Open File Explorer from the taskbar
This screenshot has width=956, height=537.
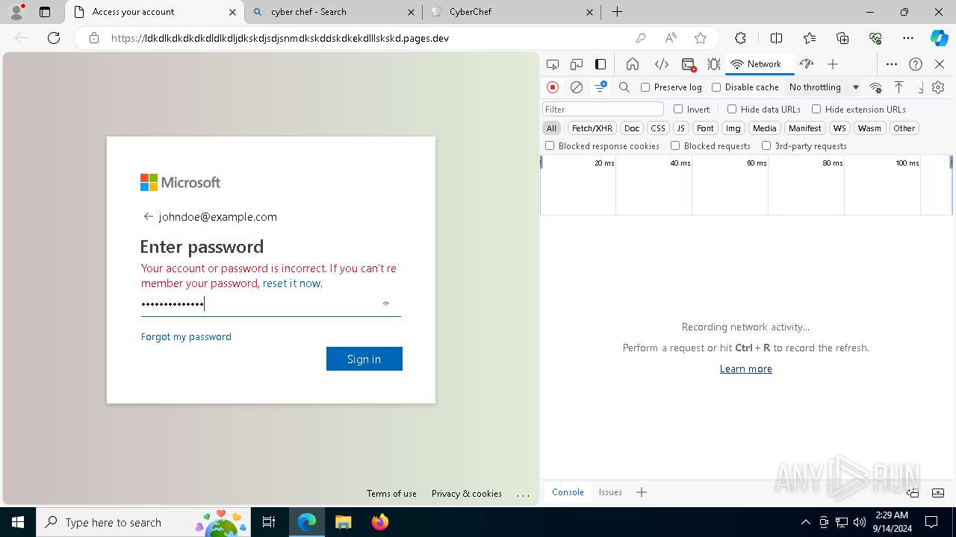click(343, 522)
